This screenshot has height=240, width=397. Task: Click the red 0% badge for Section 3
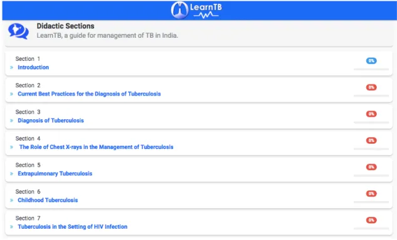click(371, 114)
